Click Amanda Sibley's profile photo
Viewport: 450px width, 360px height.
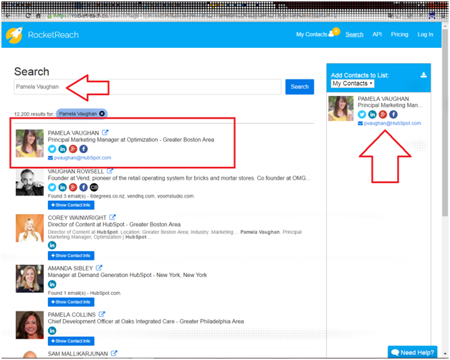[x=29, y=278]
